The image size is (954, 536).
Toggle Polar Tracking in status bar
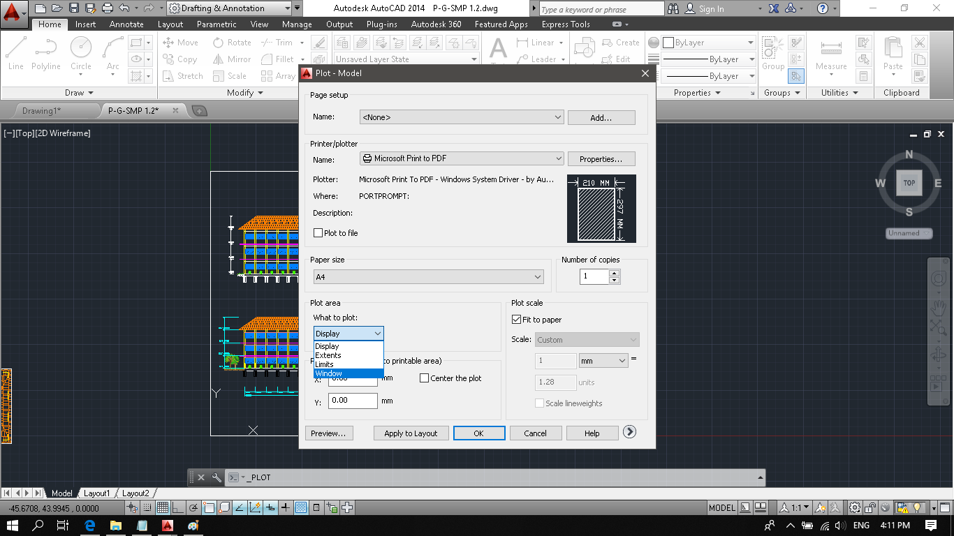click(x=193, y=508)
